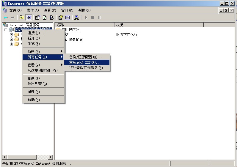Screen dimensions: 237x167
Task: Click the Back arrow toolbar icon
Action: pos(6,18)
